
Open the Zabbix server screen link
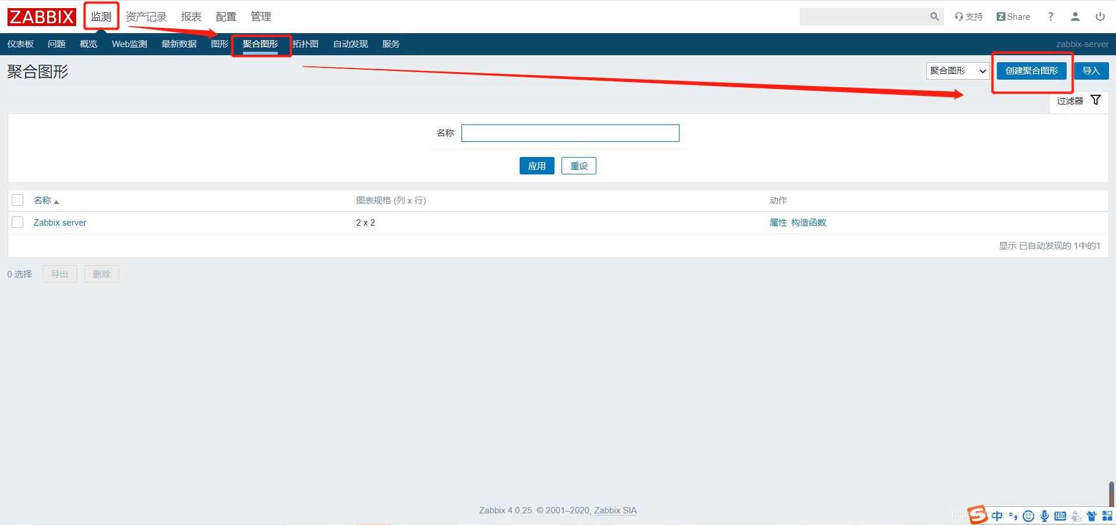(60, 223)
